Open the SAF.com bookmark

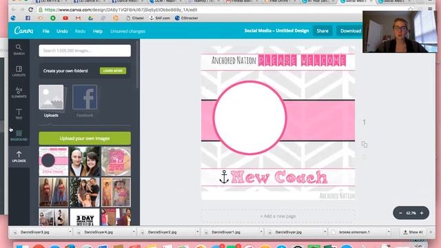pyautogui.click(x=159, y=18)
